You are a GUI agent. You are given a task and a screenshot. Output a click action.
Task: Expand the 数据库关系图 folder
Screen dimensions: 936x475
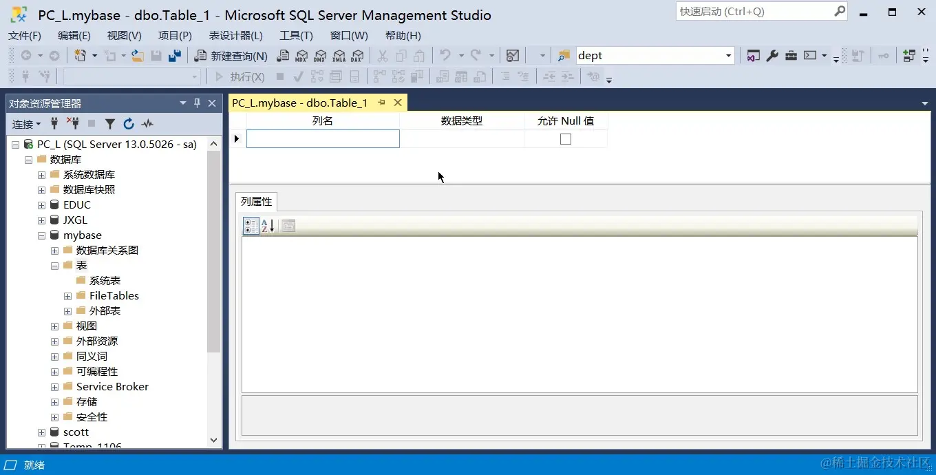54,251
